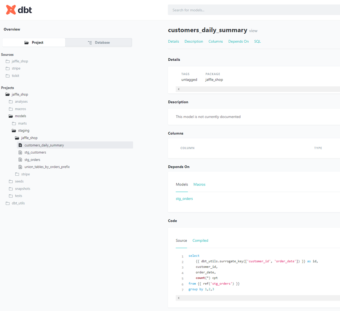Image resolution: width=340 pixels, height=311 pixels.
Task: Click the stg_customers file icon
Action: [21, 153]
